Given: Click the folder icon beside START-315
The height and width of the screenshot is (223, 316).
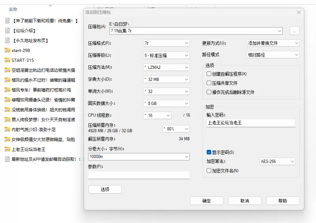Looking at the screenshot, I should tap(7, 60).
